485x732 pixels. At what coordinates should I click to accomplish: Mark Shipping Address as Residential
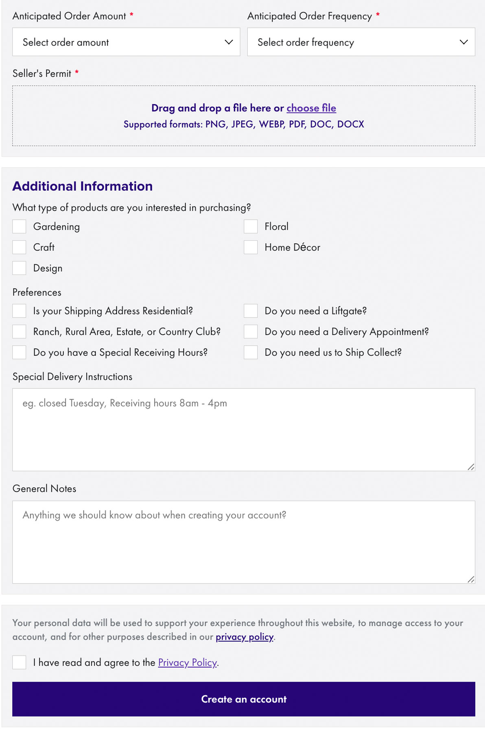click(x=19, y=311)
